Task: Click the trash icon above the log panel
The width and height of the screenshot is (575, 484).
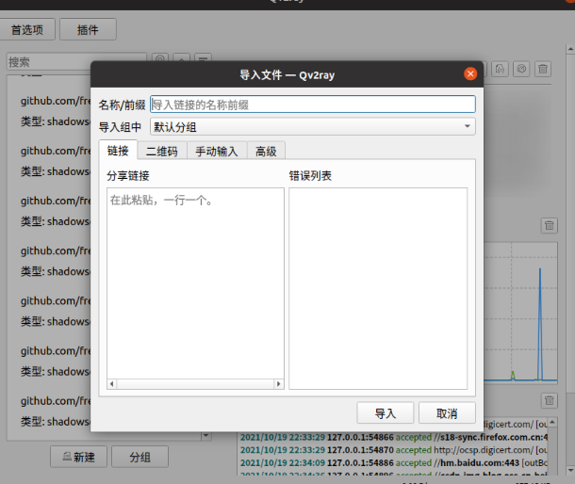Action: tap(549, 401)
